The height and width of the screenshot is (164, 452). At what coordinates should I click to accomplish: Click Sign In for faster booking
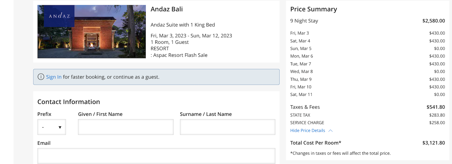(54, 76)
